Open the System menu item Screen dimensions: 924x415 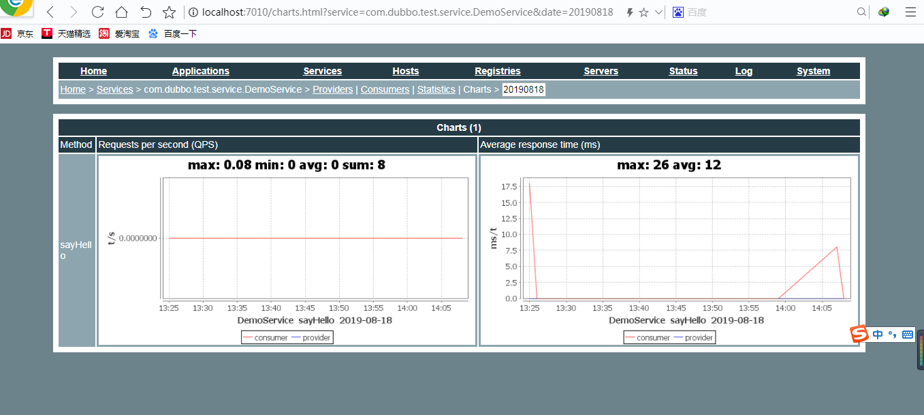(814, 71)
